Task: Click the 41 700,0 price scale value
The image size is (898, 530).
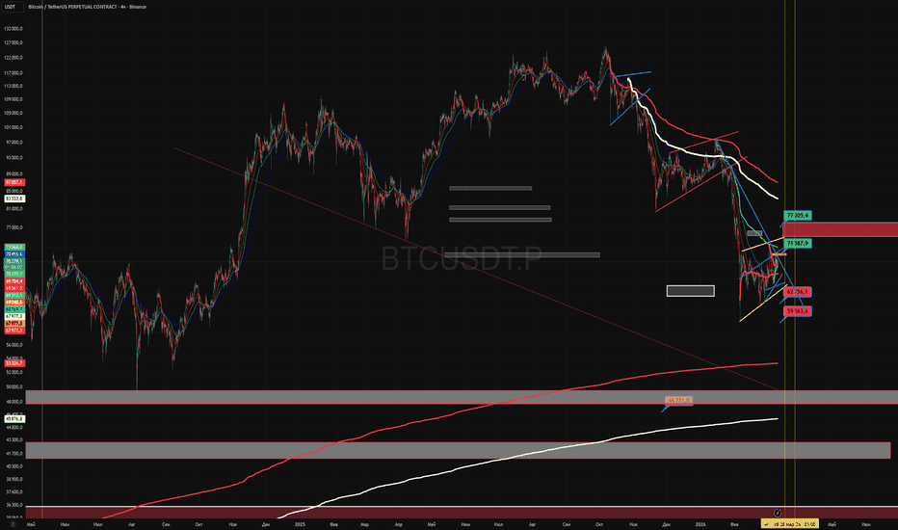Action: point(13,454)
